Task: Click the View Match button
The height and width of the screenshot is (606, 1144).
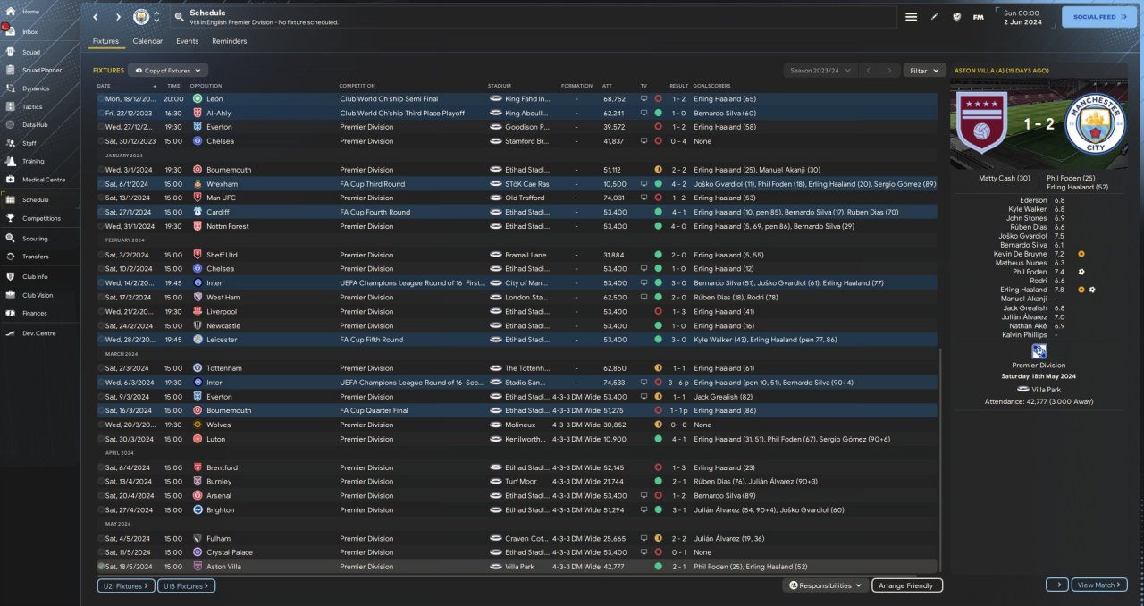Action: click(x=1098, y=585)
